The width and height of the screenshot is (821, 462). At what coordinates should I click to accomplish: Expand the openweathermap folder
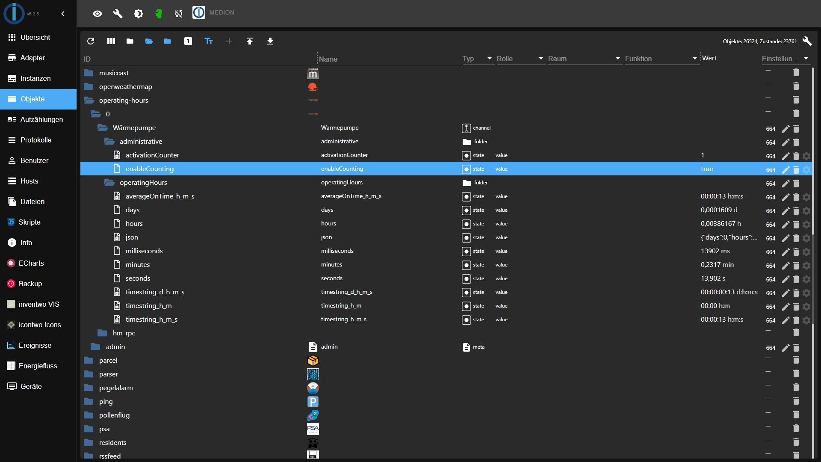coord(89,86)
